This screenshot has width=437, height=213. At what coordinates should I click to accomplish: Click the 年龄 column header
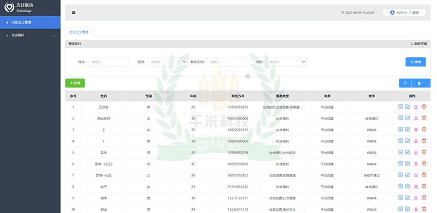[x=193, y=96]
